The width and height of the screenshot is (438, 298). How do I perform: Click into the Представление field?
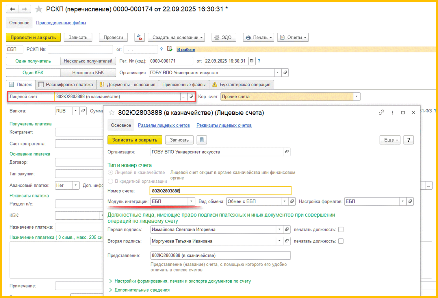[x=220, y=256]
